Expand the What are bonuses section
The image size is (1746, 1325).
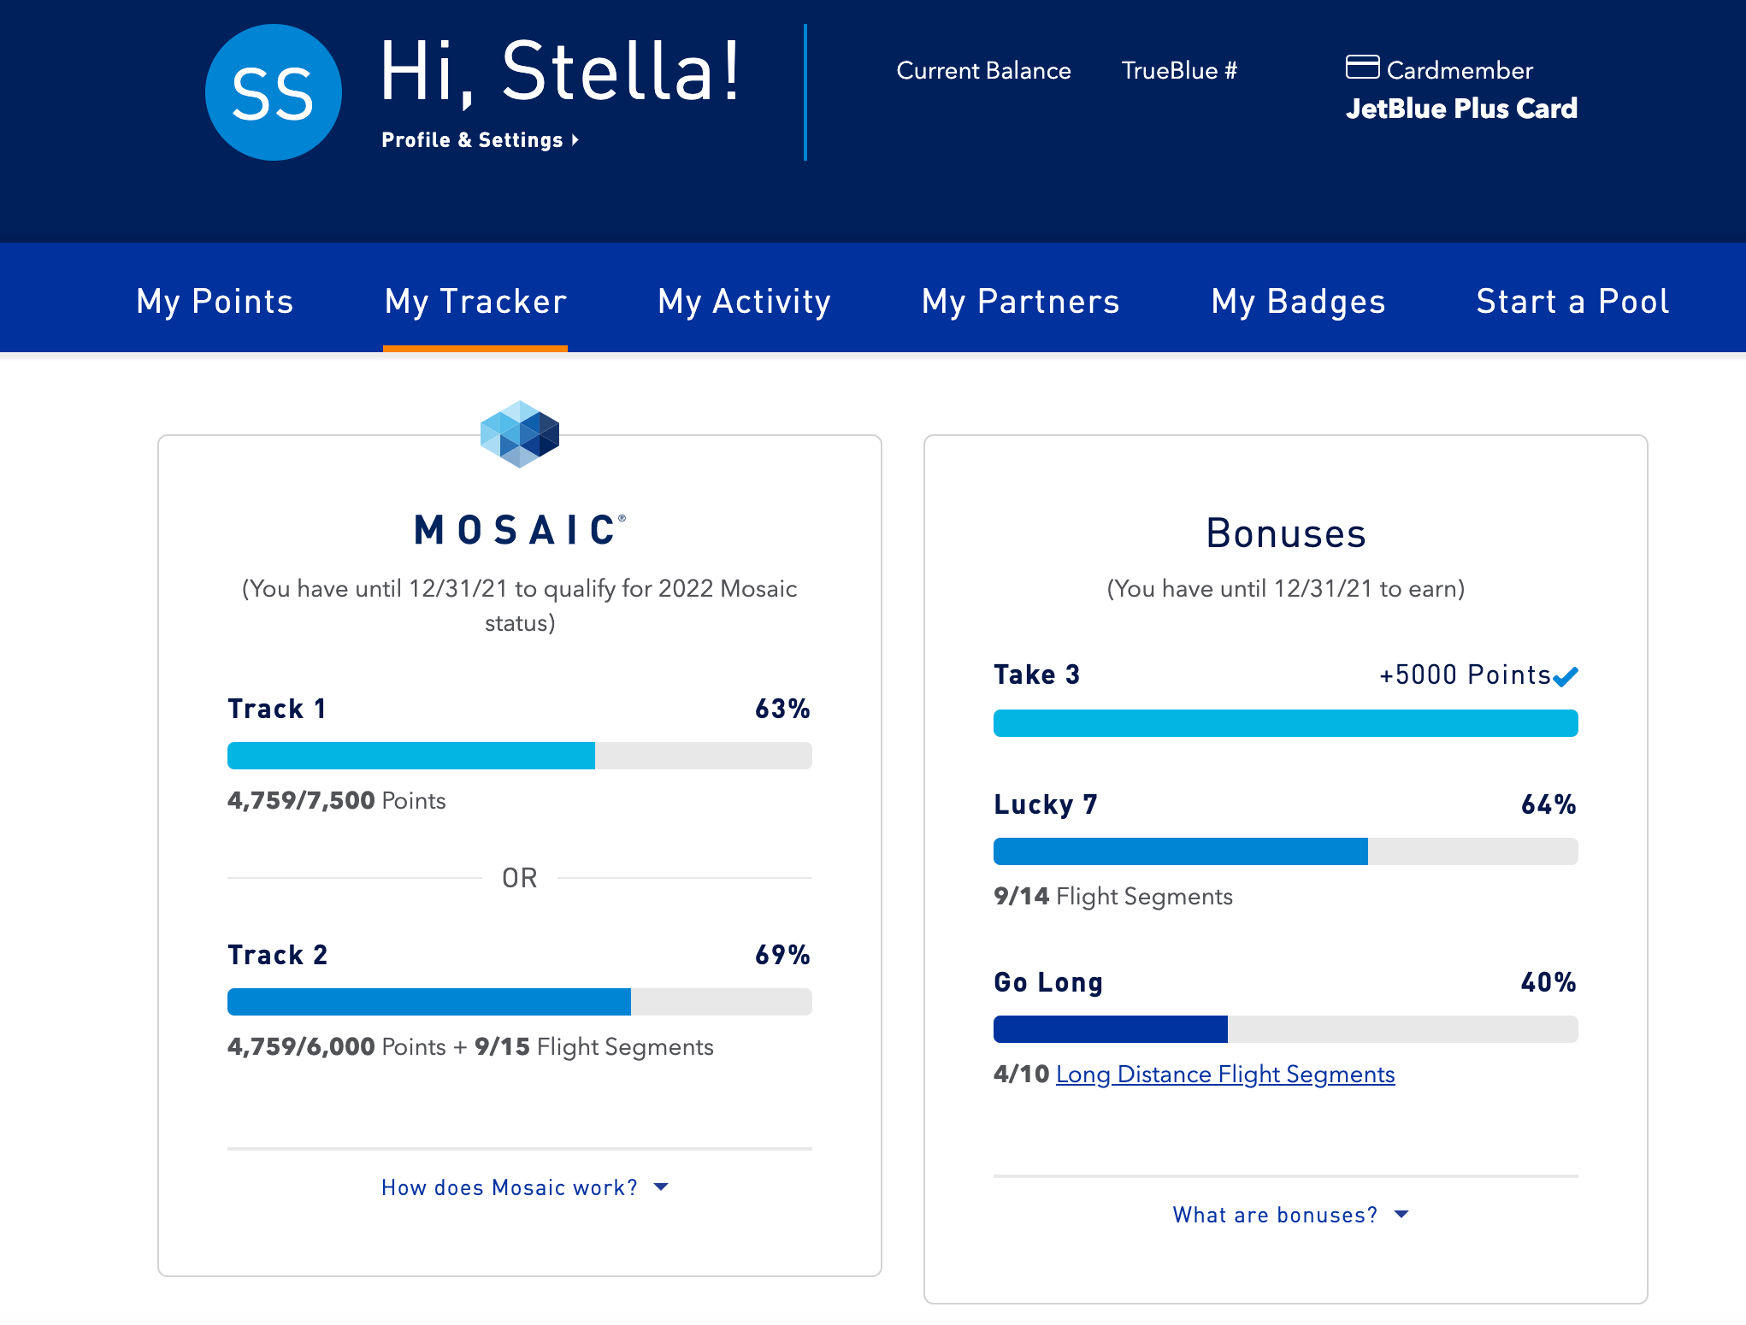pos(1289,1214)
